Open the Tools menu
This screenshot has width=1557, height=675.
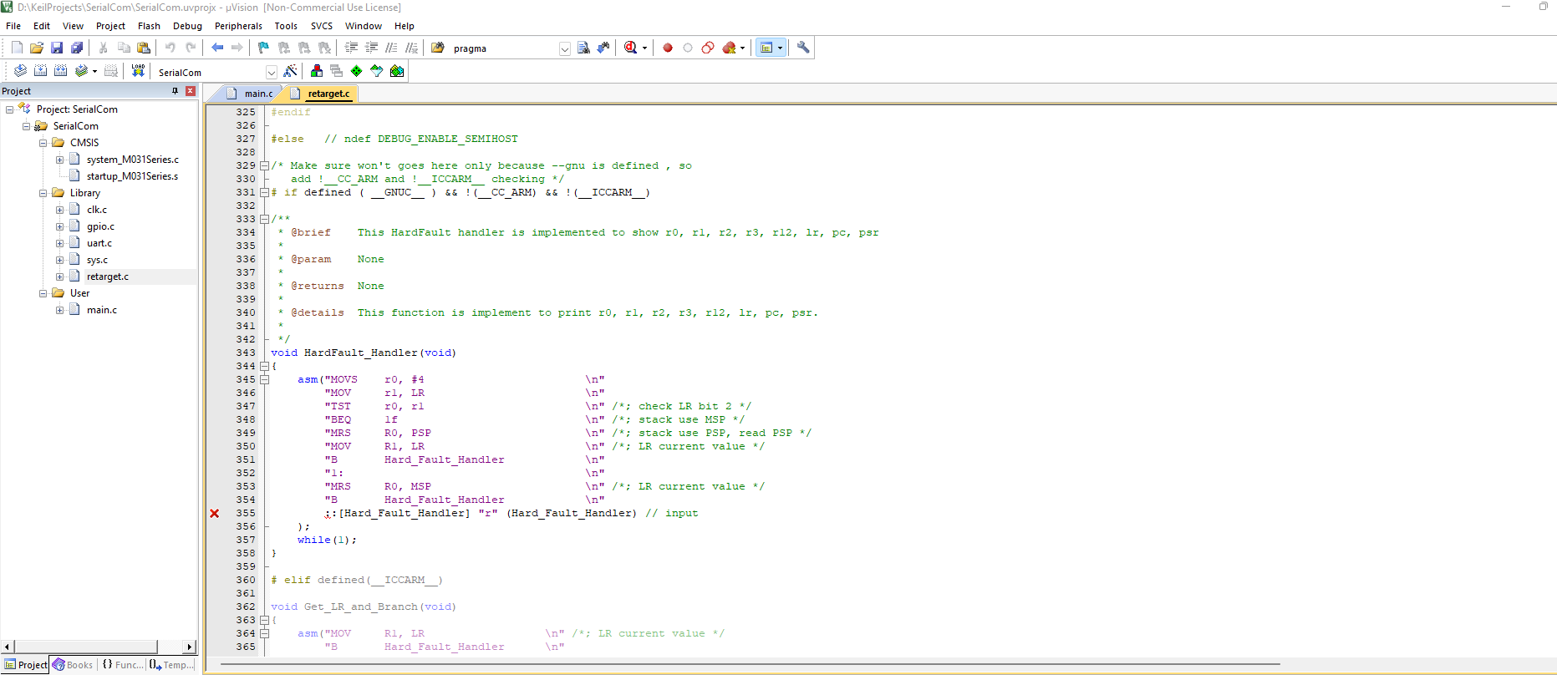(x=286, y=26)
